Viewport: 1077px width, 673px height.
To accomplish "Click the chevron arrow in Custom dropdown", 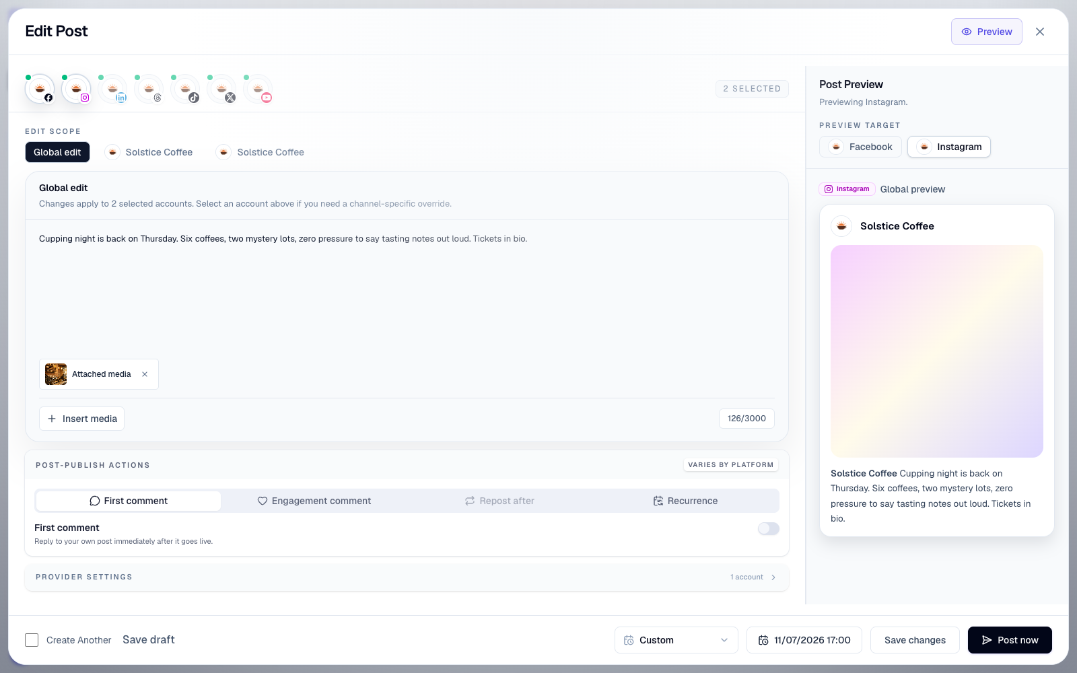I will coord(724,640).
